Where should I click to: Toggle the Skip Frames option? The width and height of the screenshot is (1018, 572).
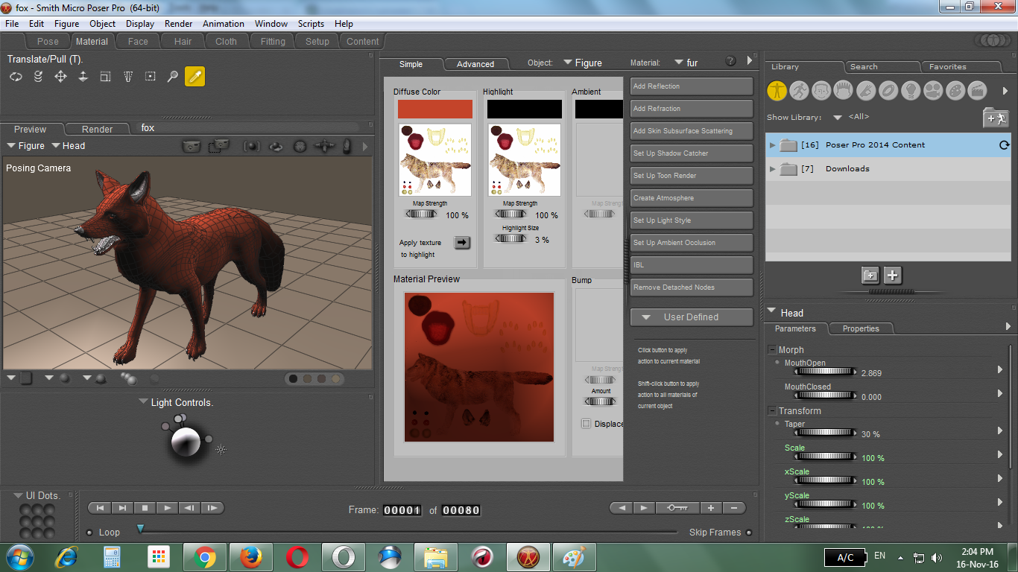[749, 533]
